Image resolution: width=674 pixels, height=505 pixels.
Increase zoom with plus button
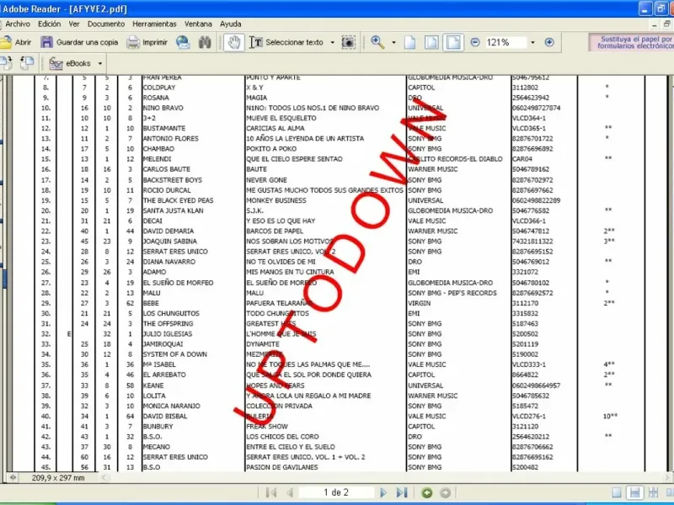549,42
